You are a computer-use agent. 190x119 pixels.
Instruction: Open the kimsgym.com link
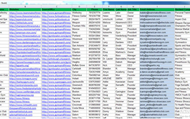23,79
